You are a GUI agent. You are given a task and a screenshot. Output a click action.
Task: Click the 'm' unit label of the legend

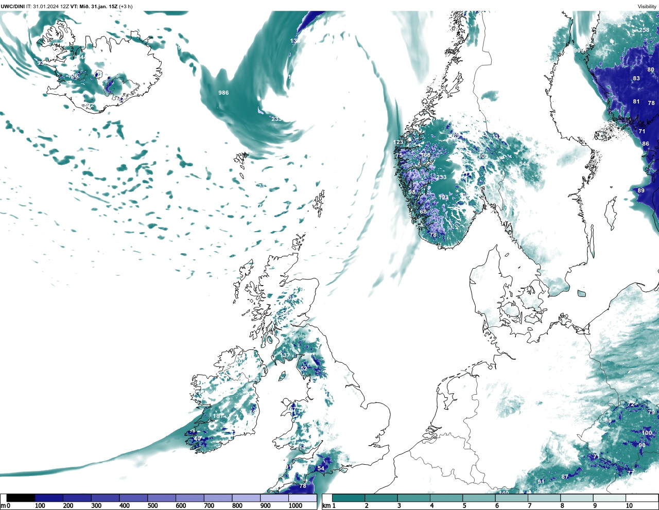coord(3,506)
